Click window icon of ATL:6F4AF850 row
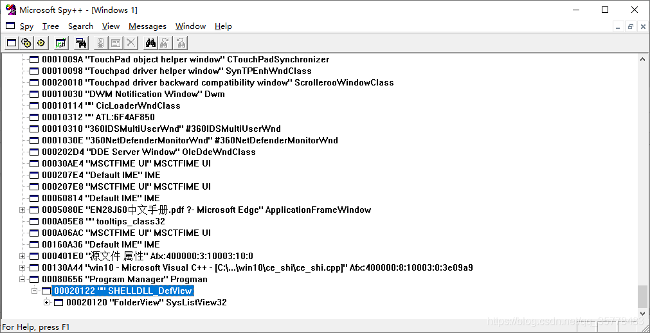The image size is (650, 333). pyautogui.click(x=35, y=118)
